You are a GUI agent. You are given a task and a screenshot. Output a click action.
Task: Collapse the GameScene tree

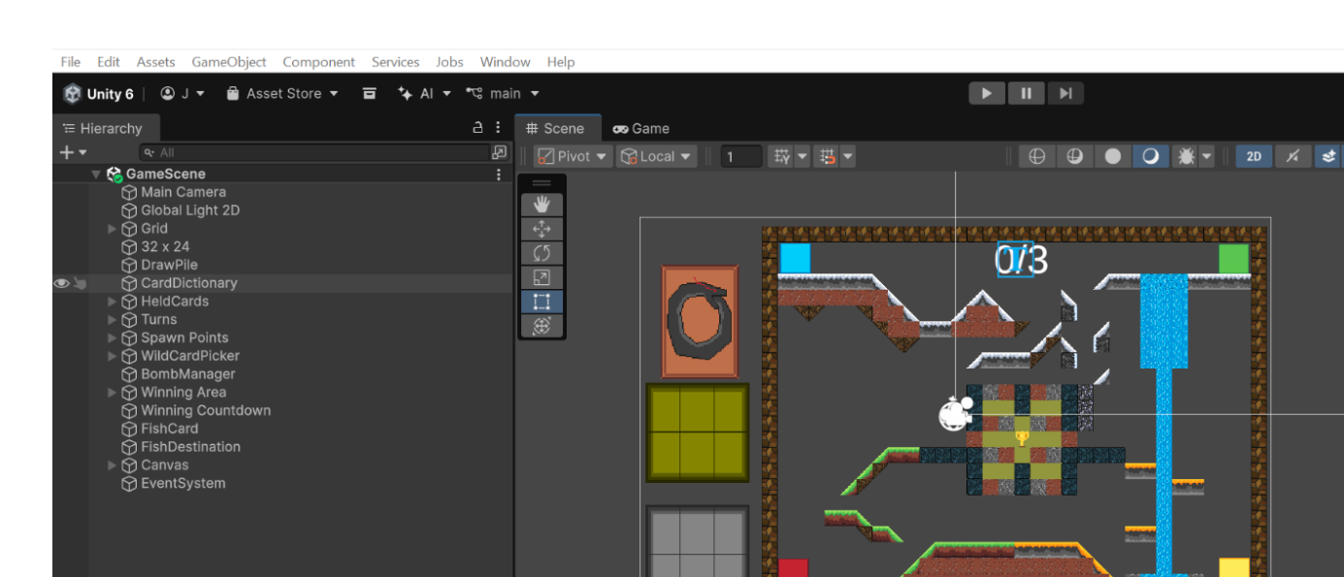[96, 175]
